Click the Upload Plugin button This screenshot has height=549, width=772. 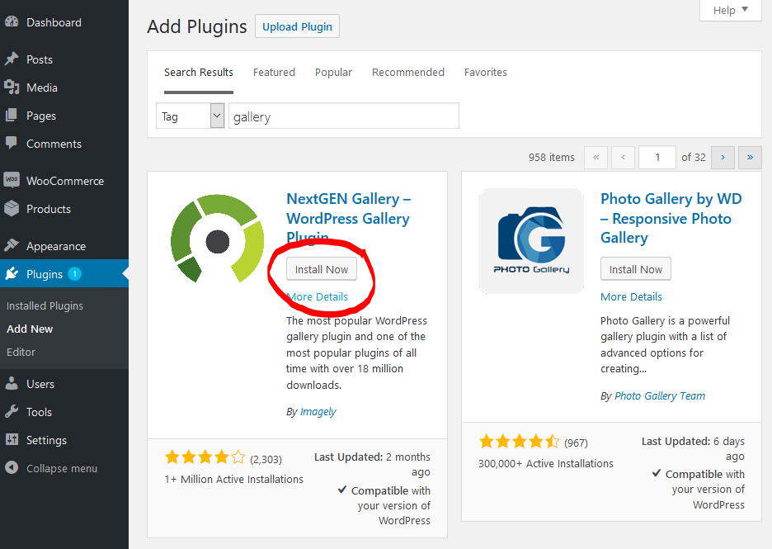[297, 26]
